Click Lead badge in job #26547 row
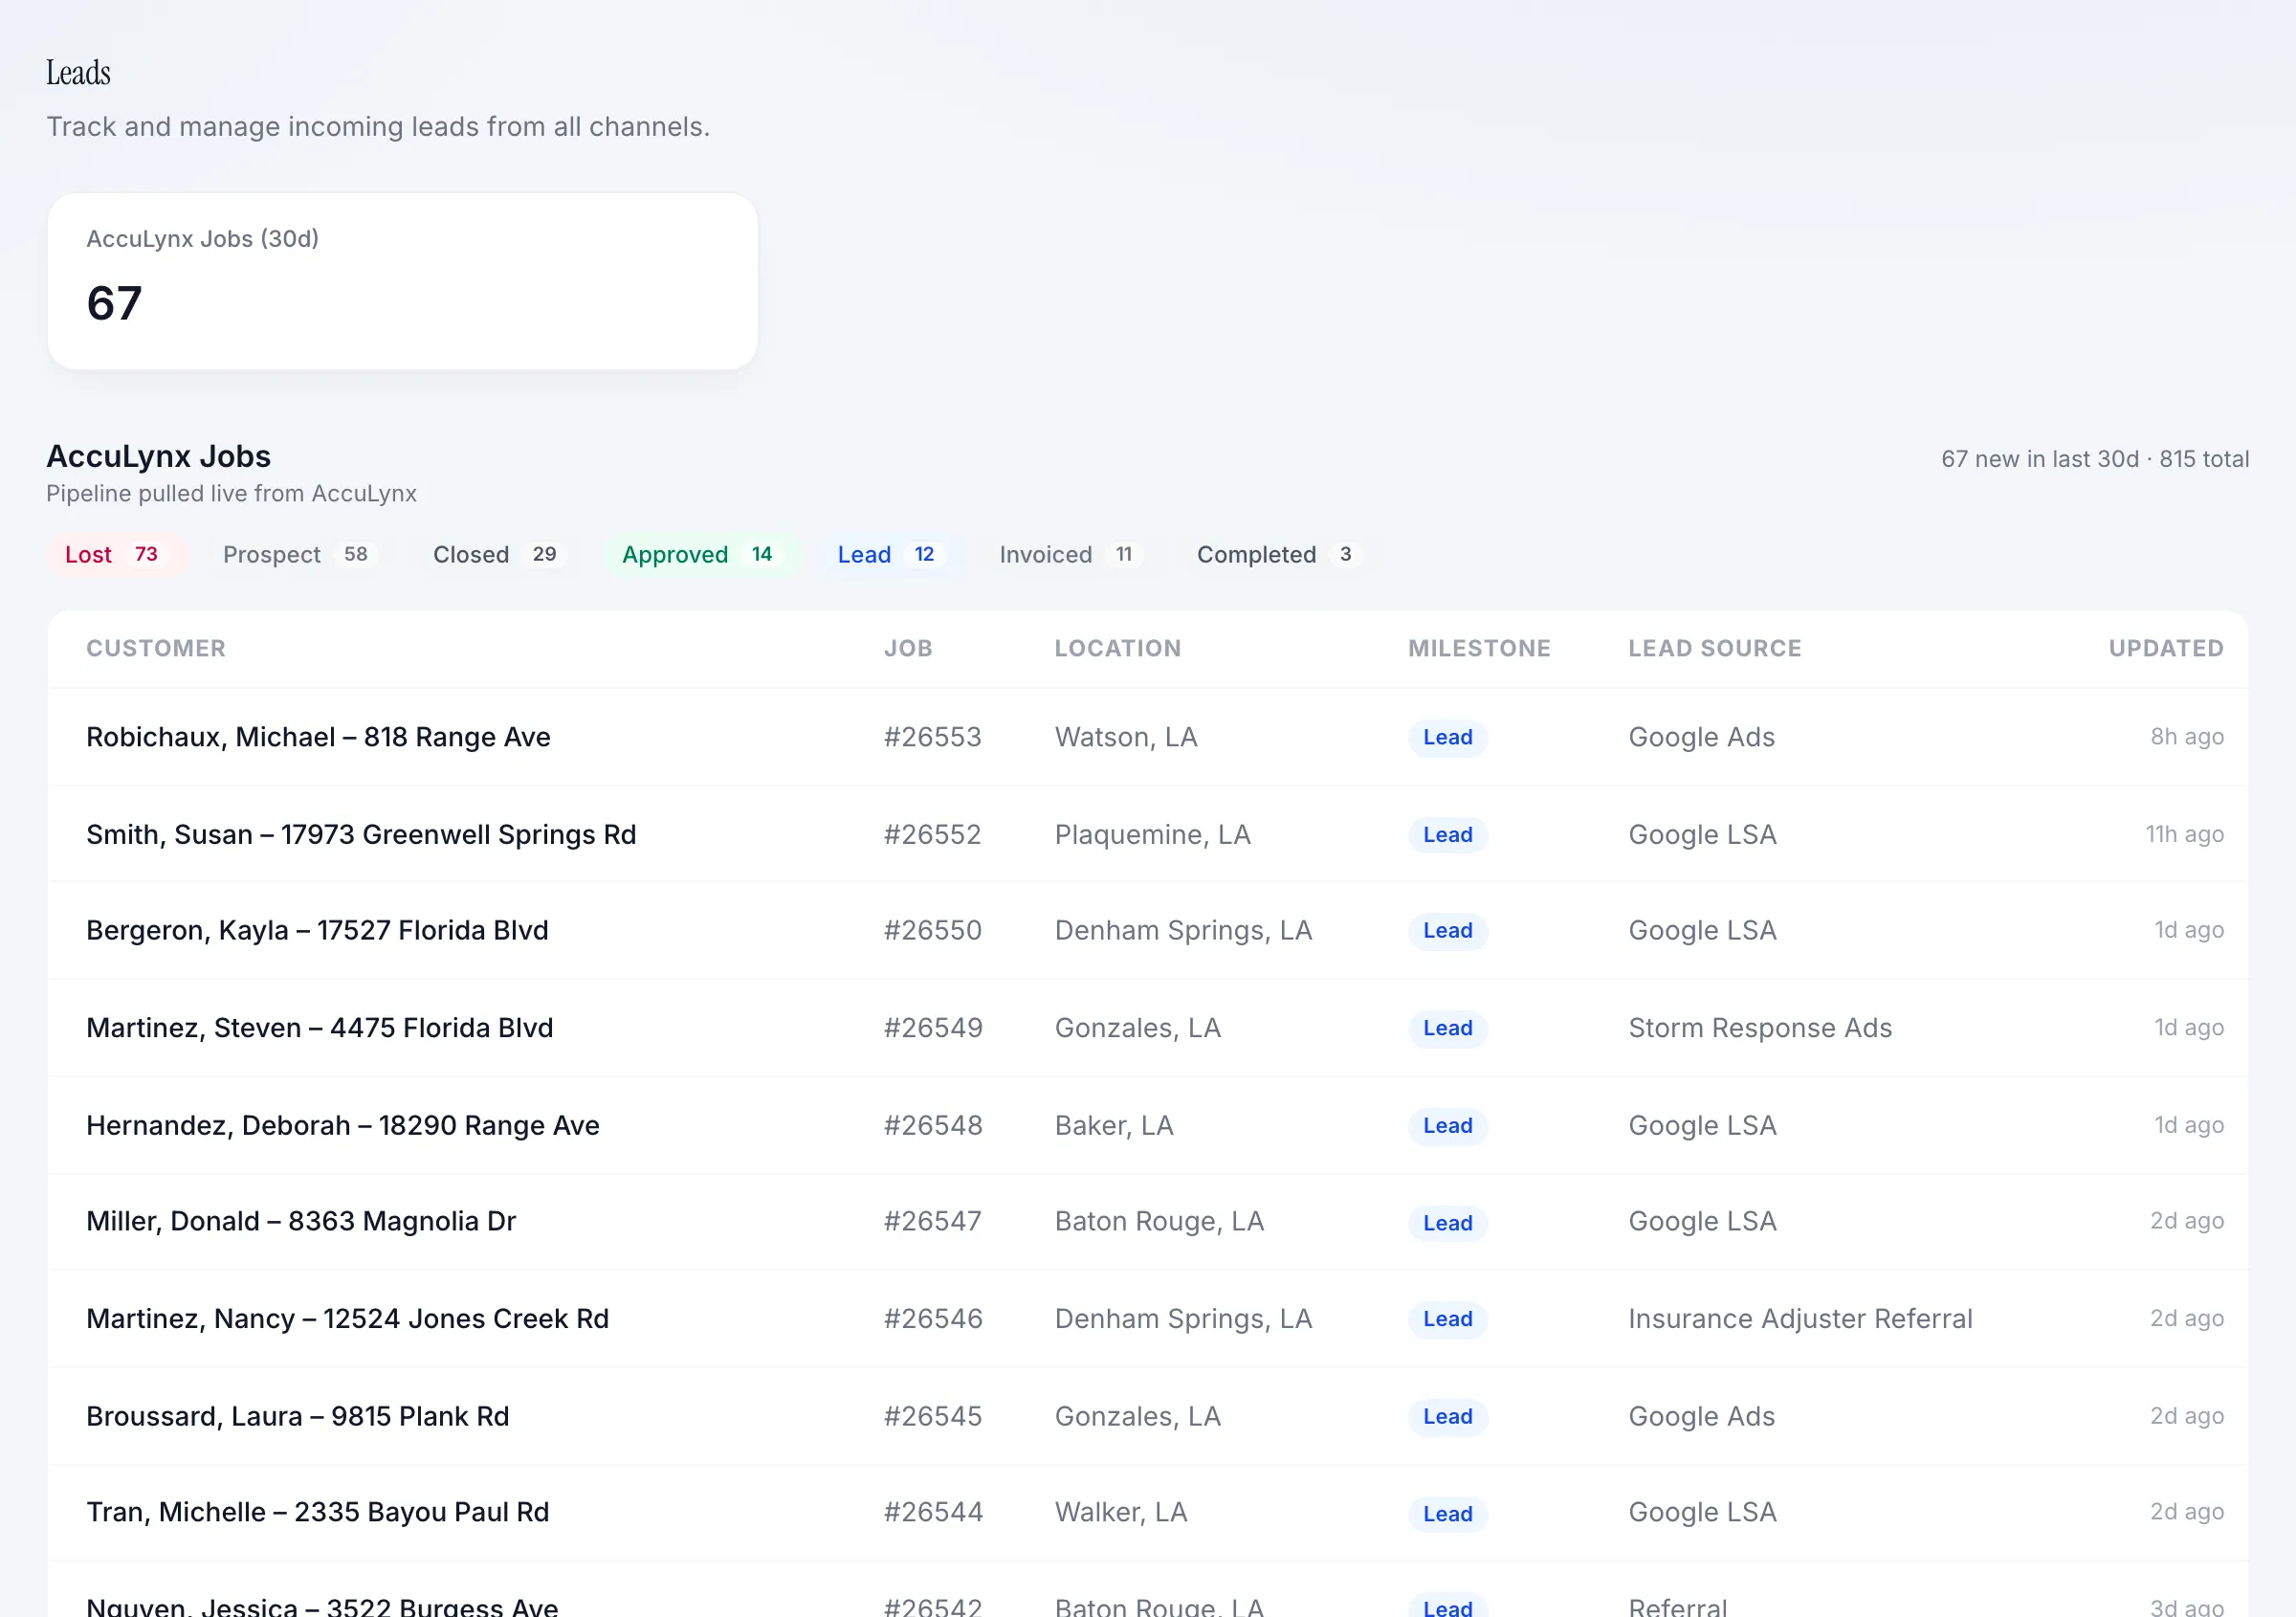 pos(1447,1224)
